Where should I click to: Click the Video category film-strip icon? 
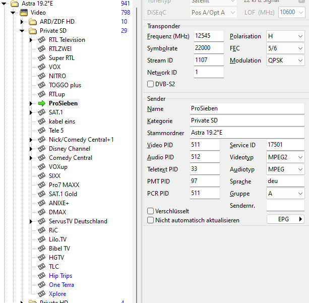(x=23, y=13)
